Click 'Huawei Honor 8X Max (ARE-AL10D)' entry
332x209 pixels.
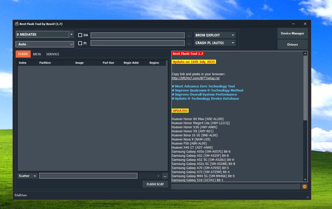pos(198,119)
